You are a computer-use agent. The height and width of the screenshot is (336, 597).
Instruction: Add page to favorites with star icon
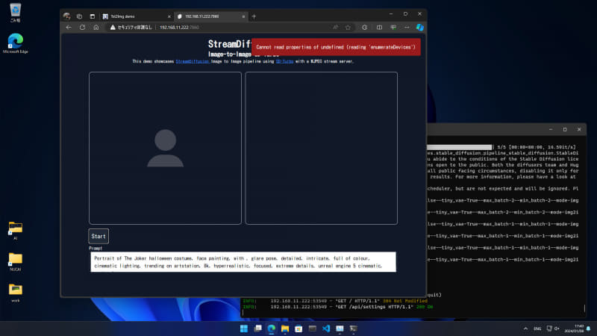pos(348,28)
